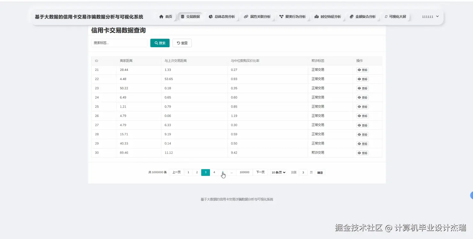Click the site title in header bar
This screenshot has height=239, width=473.
pyautogui.click(x=89, y=17)
